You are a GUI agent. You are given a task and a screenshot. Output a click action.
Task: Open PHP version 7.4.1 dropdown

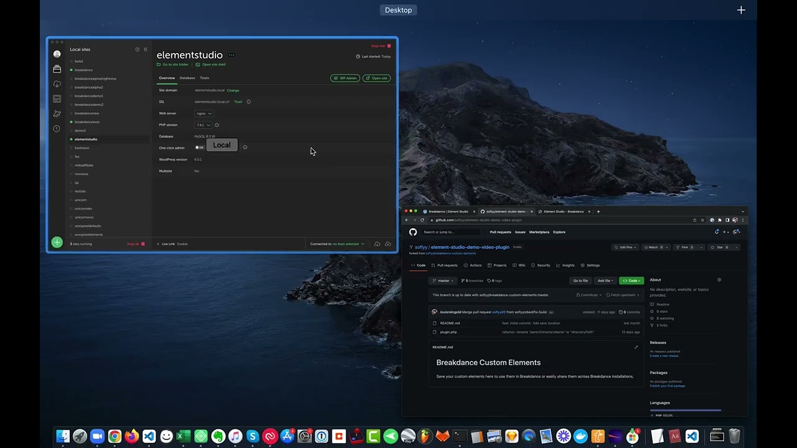pos(204,125)
